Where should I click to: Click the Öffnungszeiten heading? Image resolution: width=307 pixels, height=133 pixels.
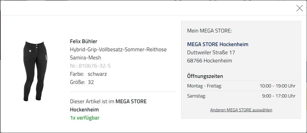[x=205, y=76]
